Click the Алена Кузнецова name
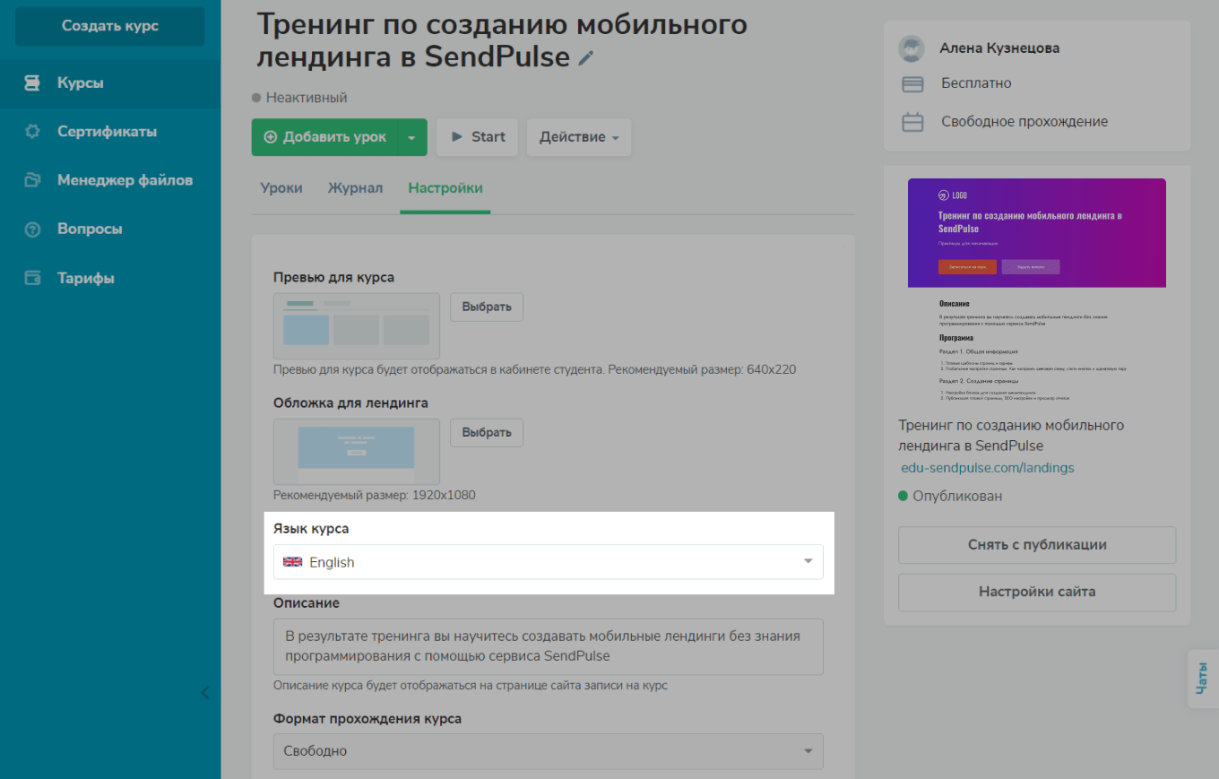Viewport: 1219px width, 779px height. click(x=999, y=48)
